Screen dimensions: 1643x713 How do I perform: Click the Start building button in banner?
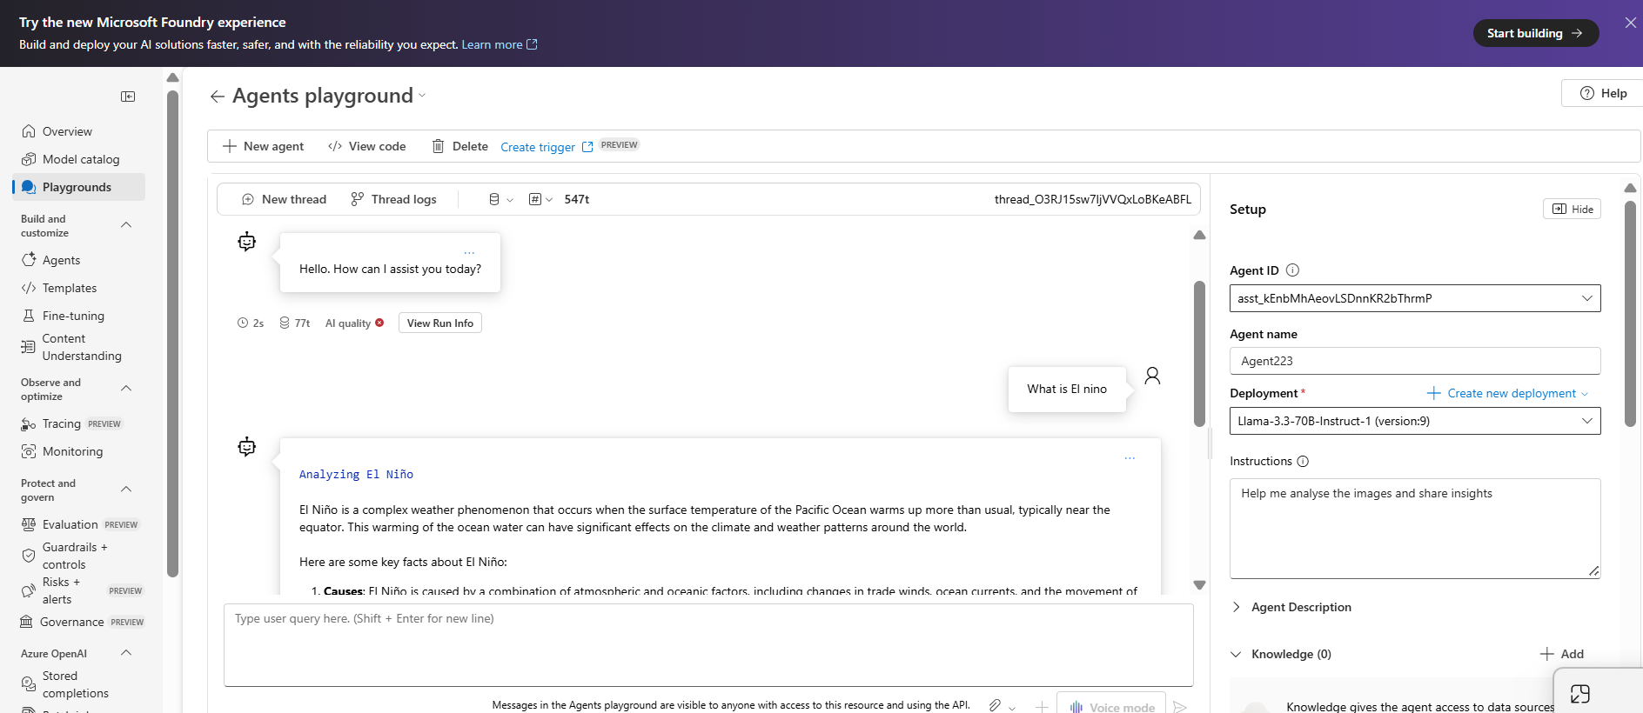1536,33
